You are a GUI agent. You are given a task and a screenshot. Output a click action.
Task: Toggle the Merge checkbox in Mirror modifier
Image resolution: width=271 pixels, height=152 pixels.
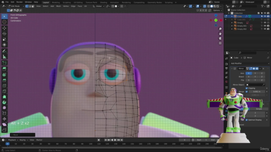246,92
